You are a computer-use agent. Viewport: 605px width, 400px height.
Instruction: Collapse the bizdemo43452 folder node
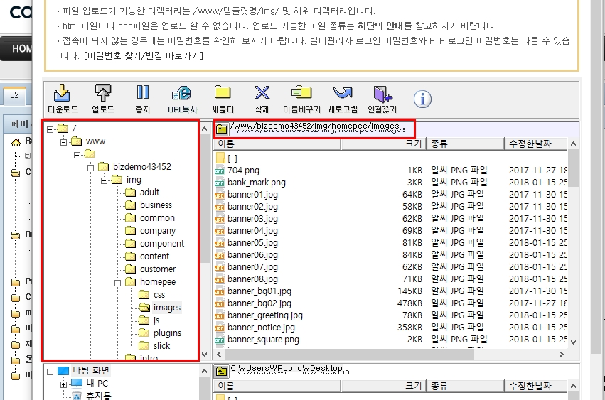tap(90, 167)
